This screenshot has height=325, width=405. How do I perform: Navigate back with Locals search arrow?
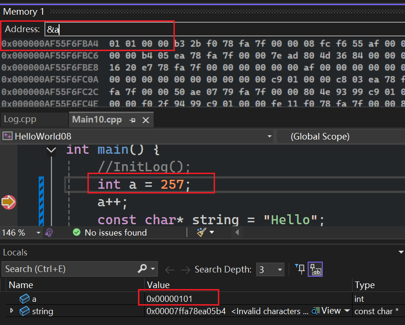pyautogui.click(x=170, y=270)
